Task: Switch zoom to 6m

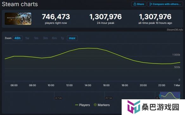Action: [x=54, y=38]
